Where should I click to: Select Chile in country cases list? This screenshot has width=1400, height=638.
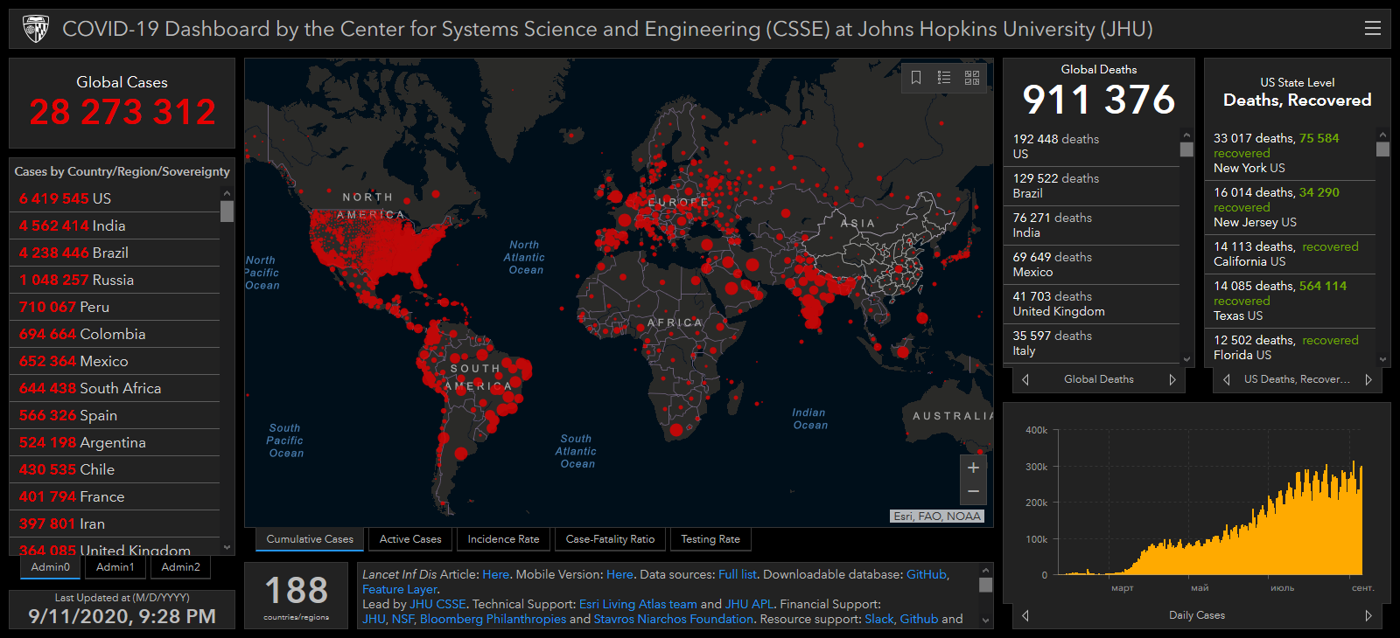click(115, 469)
